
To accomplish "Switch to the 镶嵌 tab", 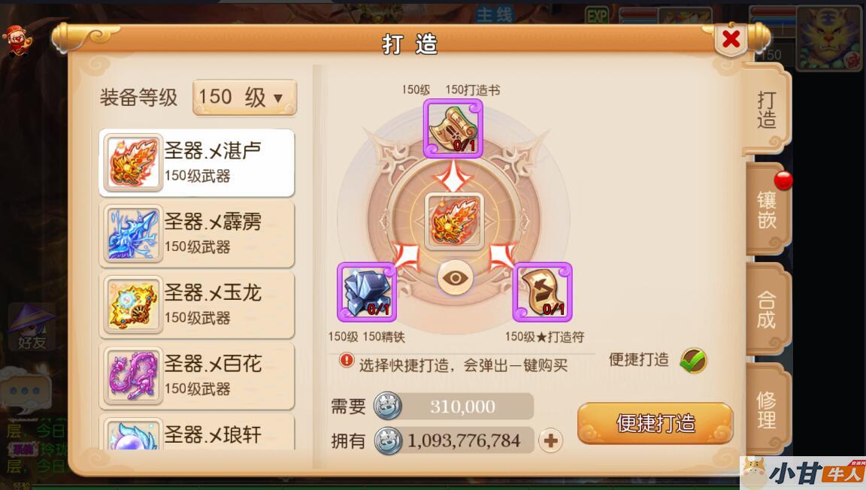I will point(767,209).
